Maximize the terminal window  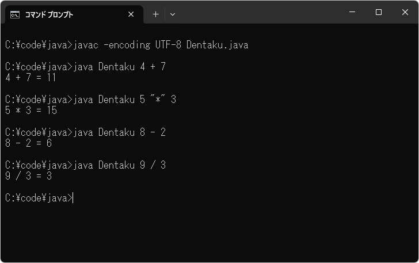coord(379,12)
